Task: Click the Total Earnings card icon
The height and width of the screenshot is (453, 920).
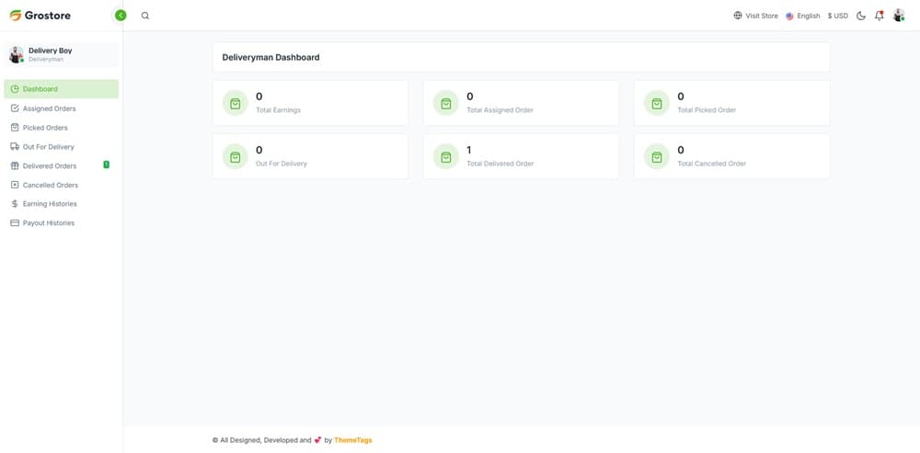Action: click(x=236, y=103)
